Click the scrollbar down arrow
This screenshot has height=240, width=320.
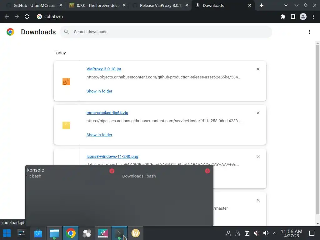coord(317,224)
